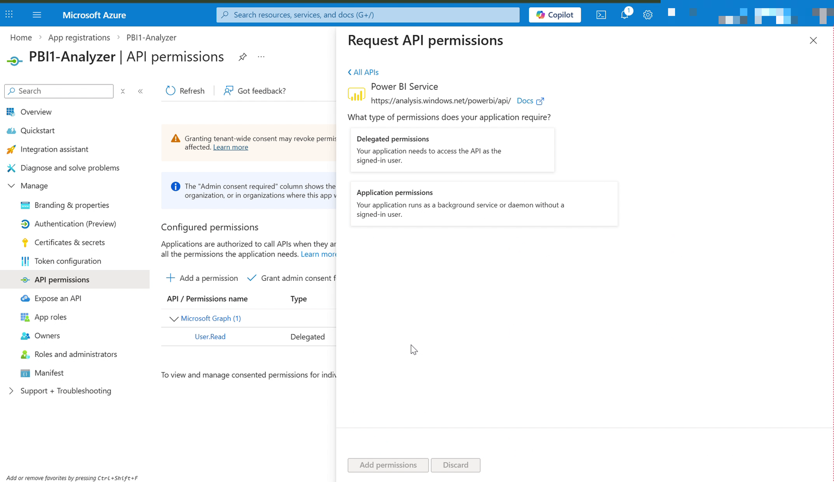Open the Got feedback? option
Screen dimensions: 834x482
tap(254, 91)
